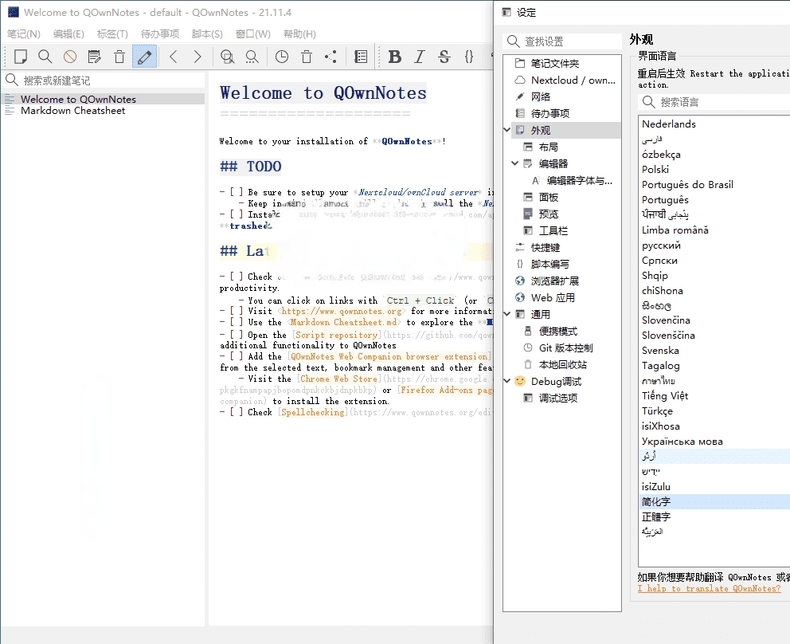Apply italic formatting
Screen dimensions: 790x644
click(x=420, y=56)
